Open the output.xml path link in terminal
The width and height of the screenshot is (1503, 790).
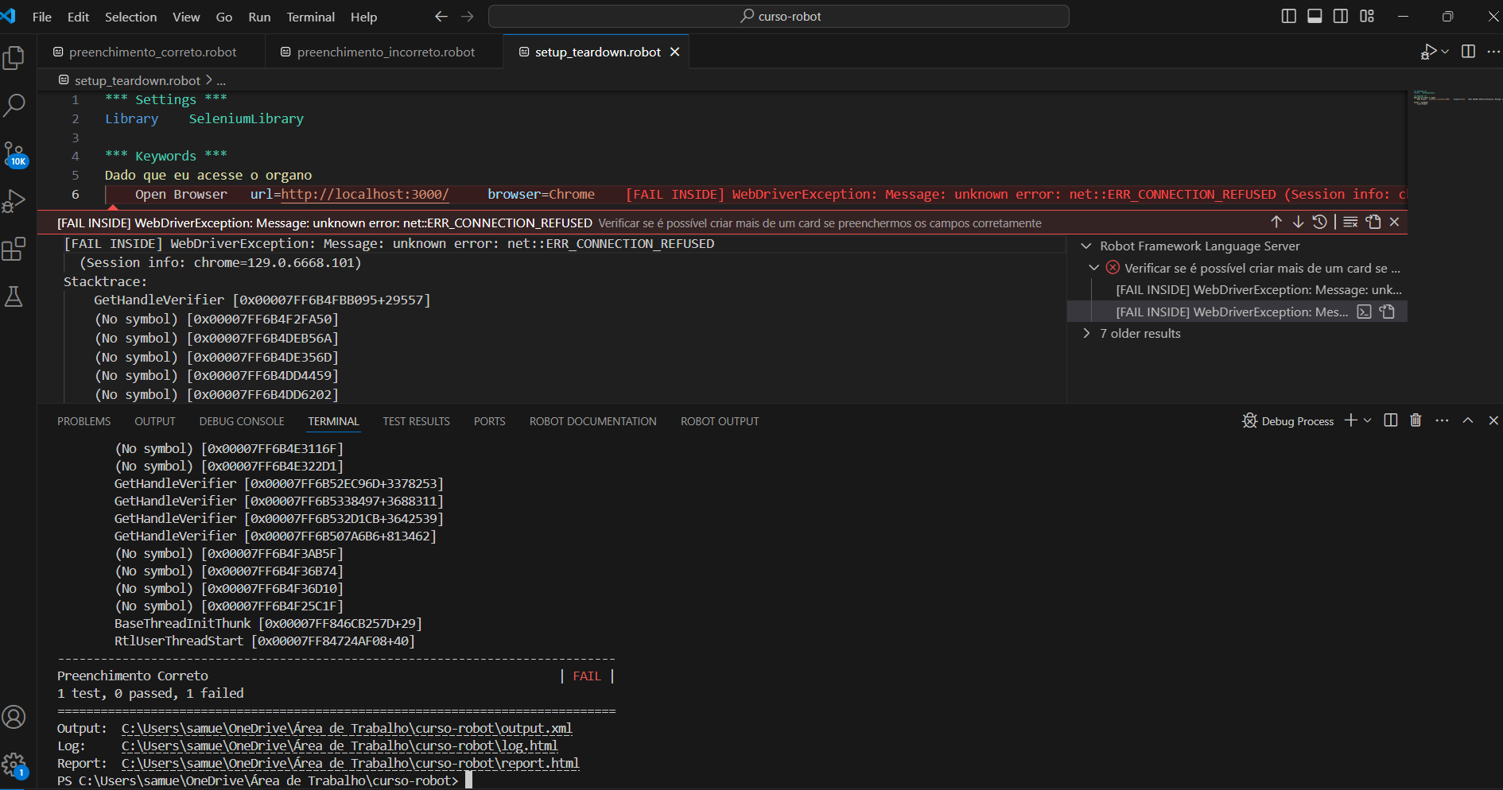pyautogui.click(x=347, y=728)
